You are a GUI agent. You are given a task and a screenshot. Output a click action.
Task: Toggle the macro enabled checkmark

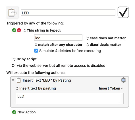coord(123,12)
